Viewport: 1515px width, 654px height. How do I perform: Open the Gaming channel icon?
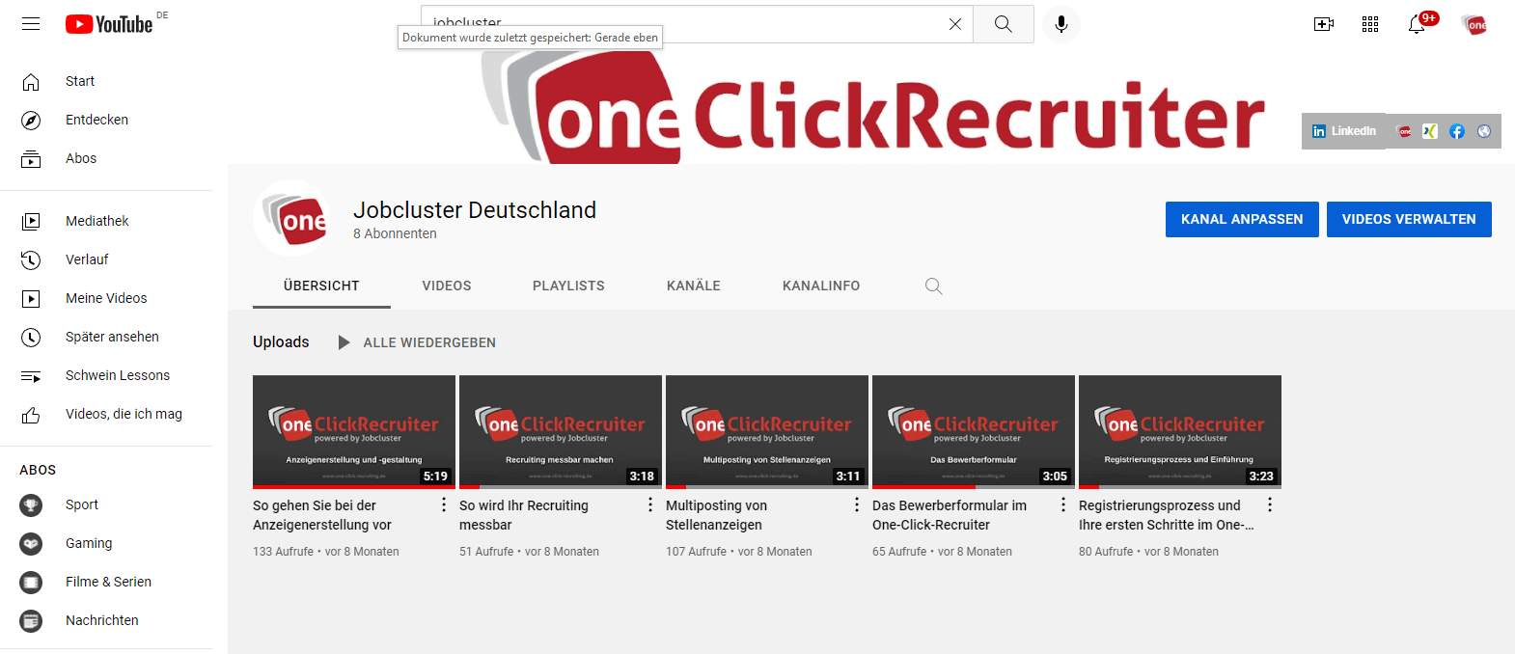[31, 543]
